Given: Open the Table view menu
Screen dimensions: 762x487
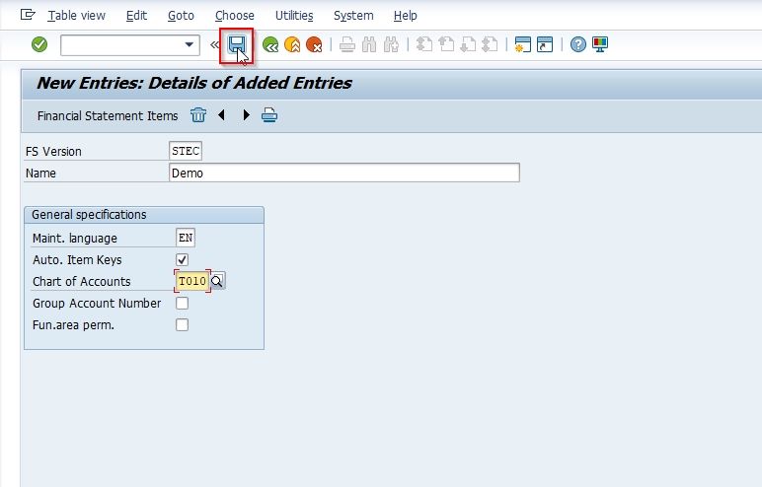Looking at the screenshot, I should [x=76, y=16].
